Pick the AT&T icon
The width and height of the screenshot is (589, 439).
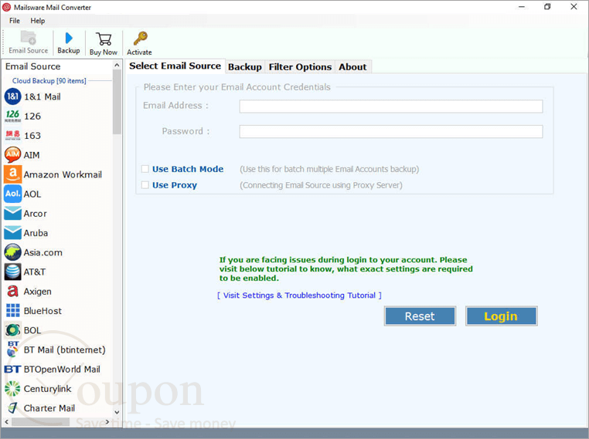13,272
